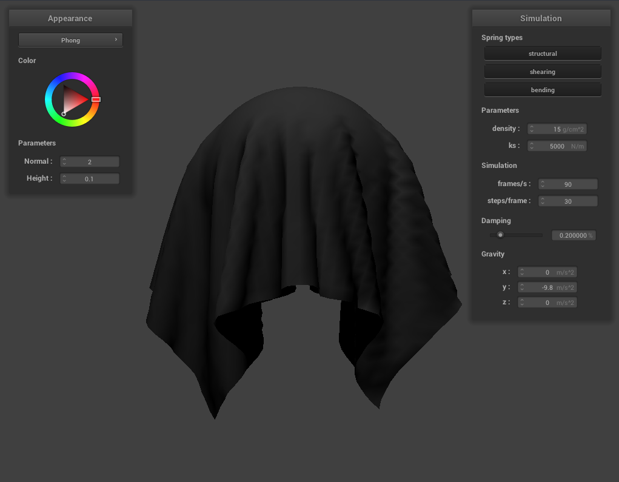Select the damping percentage text box
619x482 pixels.
click(x=573, y=235)
